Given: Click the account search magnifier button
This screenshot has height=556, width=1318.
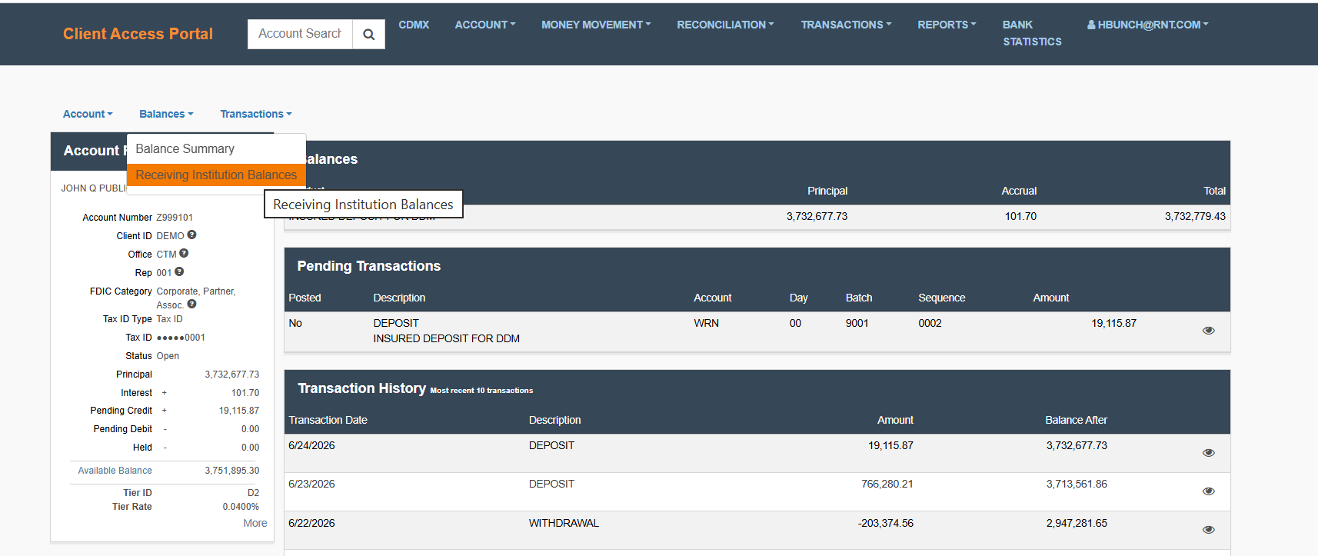Looking at the screenshot, I should 369,34.
